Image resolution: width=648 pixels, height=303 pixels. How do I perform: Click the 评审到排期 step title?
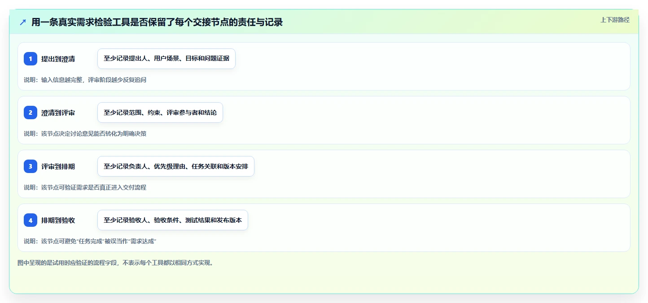(x=58, y=166)
